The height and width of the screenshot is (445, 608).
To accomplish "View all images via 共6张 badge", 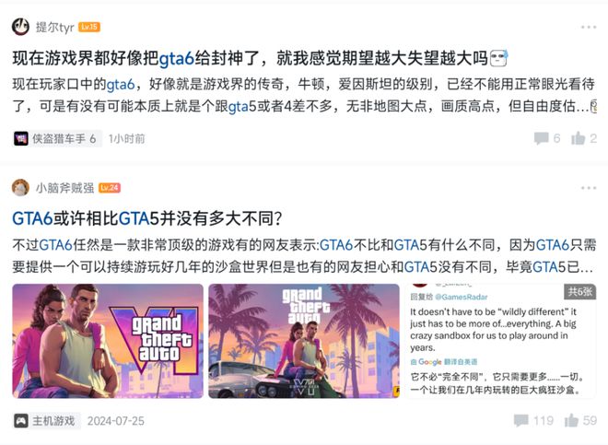I will [579, 292].
